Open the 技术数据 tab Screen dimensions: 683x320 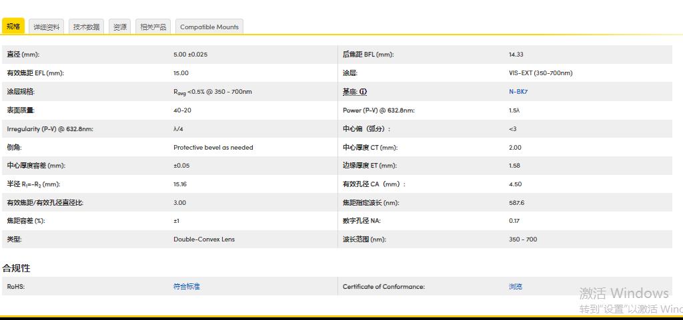86,27
